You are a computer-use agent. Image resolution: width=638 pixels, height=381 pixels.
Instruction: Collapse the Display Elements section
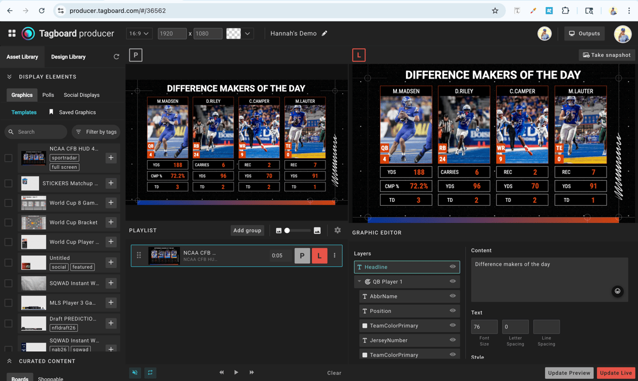point(9,77)
